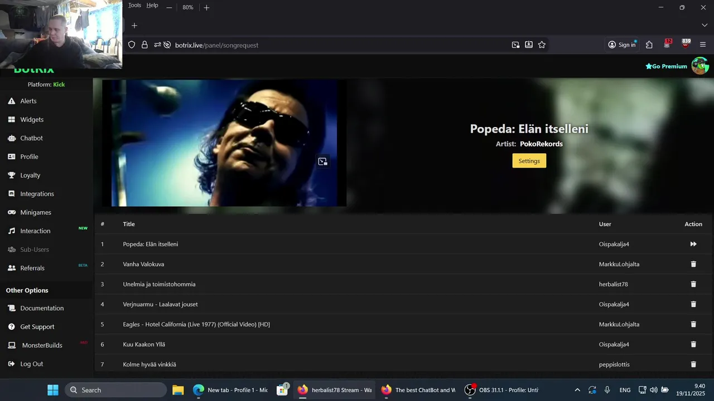Click the User column header
Screen dimensions: 714x401
pos(605,224)
